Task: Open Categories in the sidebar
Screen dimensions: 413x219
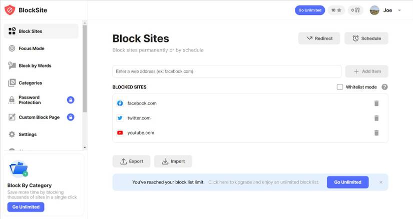Action: tap(41, 83)
